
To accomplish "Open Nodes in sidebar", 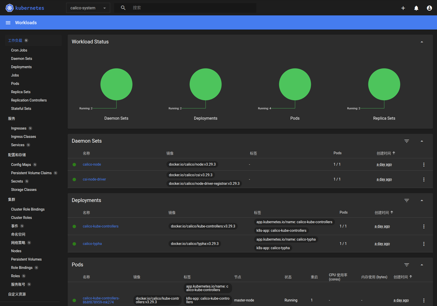I will pyautogui.click(x=16, y=251).
